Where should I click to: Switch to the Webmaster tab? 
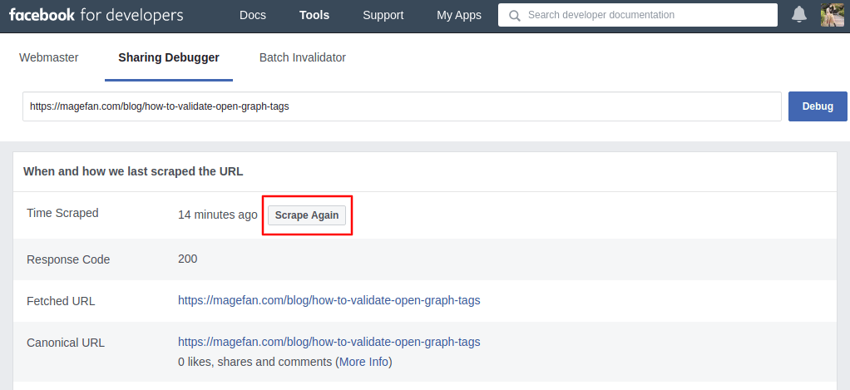tap(49, 57)
